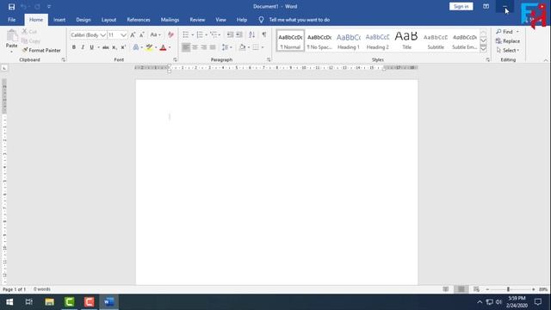
Task: Open the font color dropdown arrow
Action: point(170,47)
